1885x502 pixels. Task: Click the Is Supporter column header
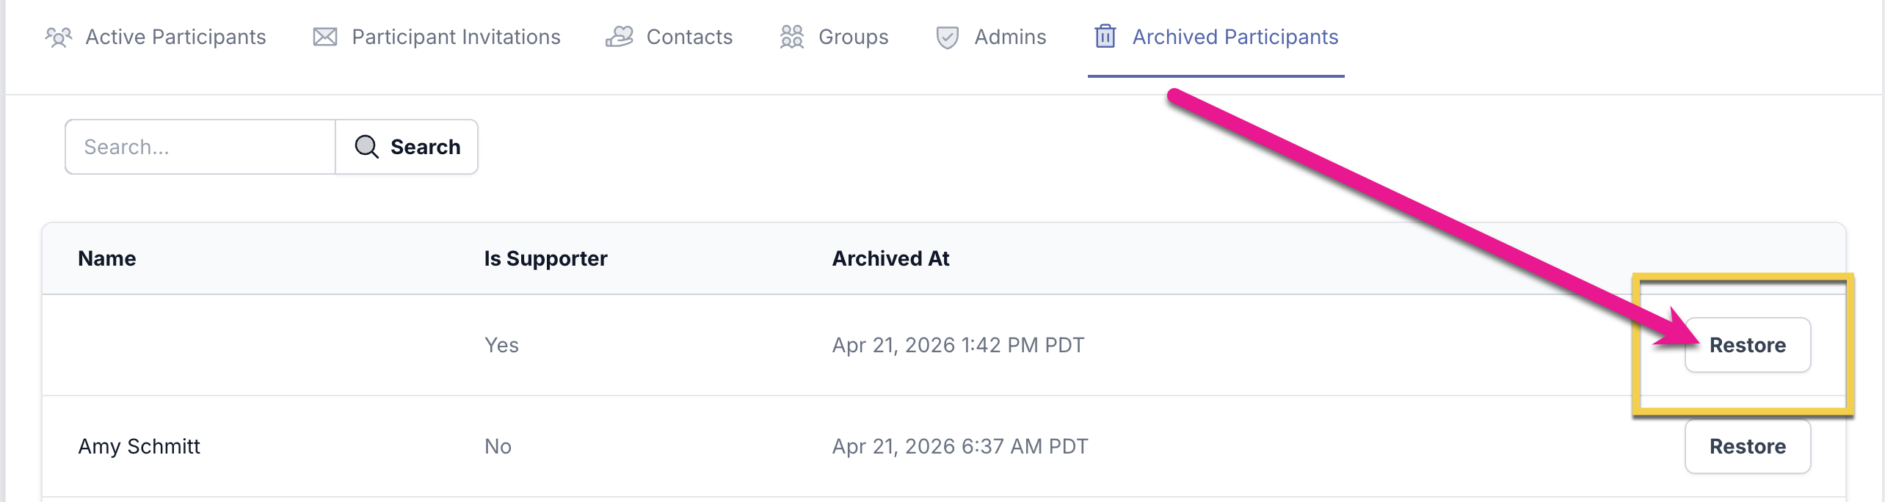(x=545, y=258)
